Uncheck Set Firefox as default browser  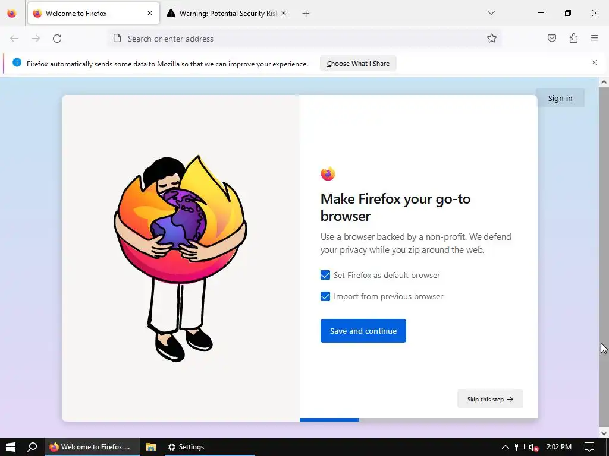(x=325, y=275)
